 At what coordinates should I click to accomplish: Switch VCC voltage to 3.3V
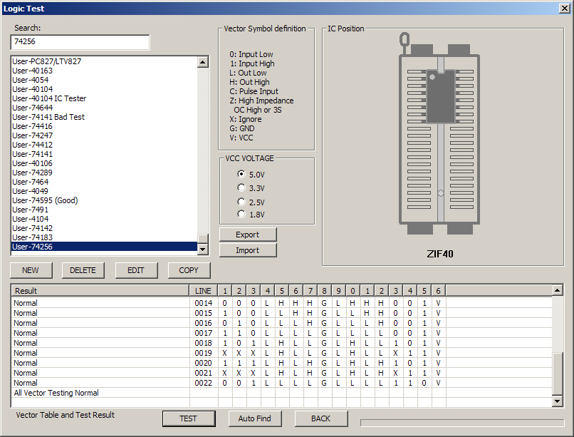(241, 187)
